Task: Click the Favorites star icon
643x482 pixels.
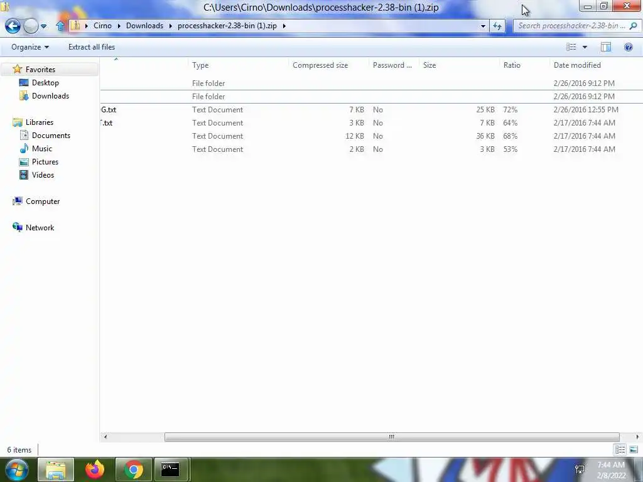Action: point(17,69)
